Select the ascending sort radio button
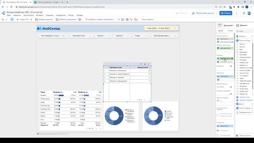254x143 pixels. (x=218, y=135)
